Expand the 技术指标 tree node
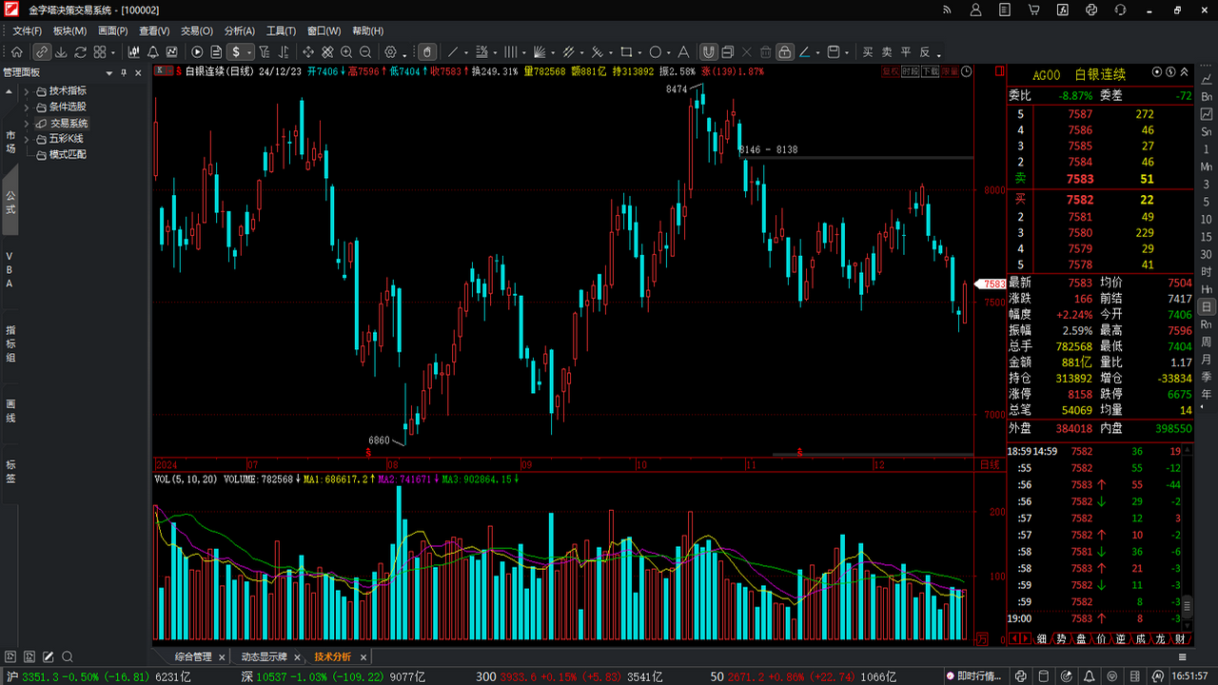The height and width of the screenshot is (685, 1218). (27, 91)
